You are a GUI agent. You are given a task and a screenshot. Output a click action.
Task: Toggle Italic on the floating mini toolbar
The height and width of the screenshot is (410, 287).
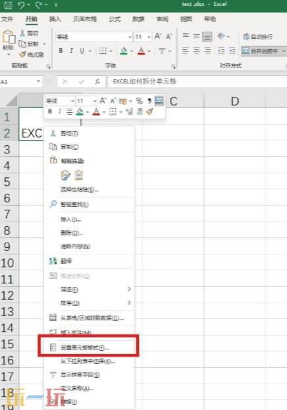click(x=59, y=111)
